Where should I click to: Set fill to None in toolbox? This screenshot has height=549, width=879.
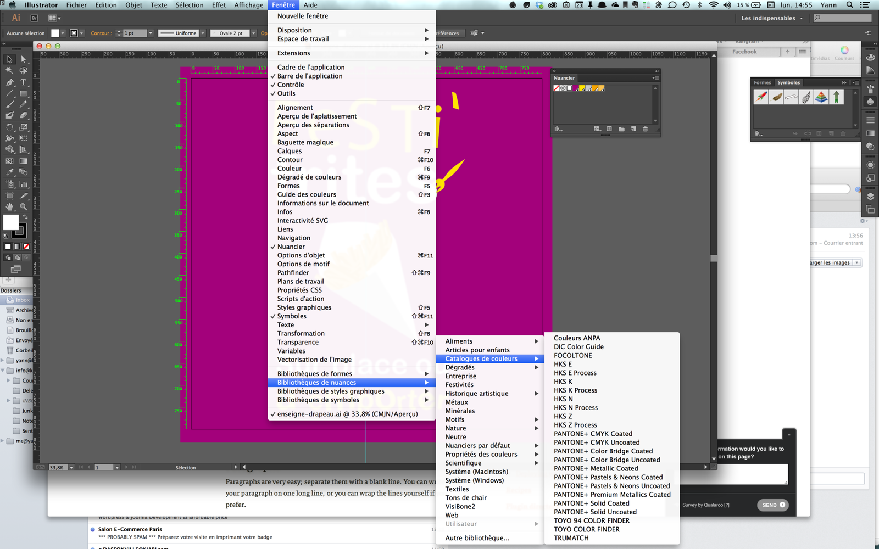pos(26,247)
